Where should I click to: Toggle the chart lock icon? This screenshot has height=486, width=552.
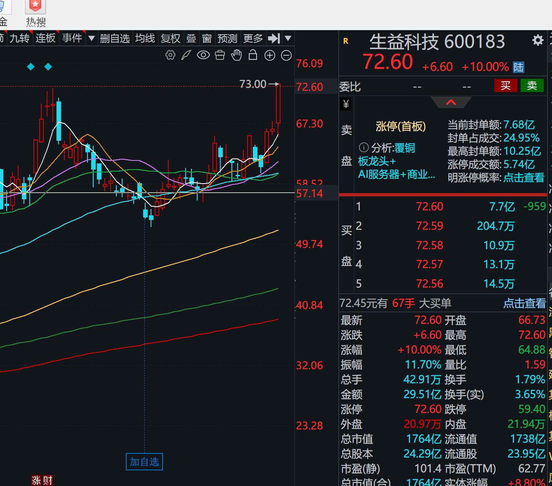pos(253,55)
